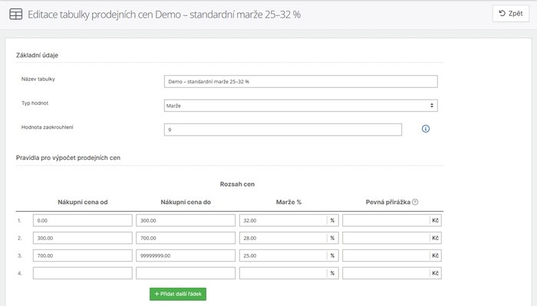Add another row with Přidat další řádek
537x306 pixels.
pos(178,294)
